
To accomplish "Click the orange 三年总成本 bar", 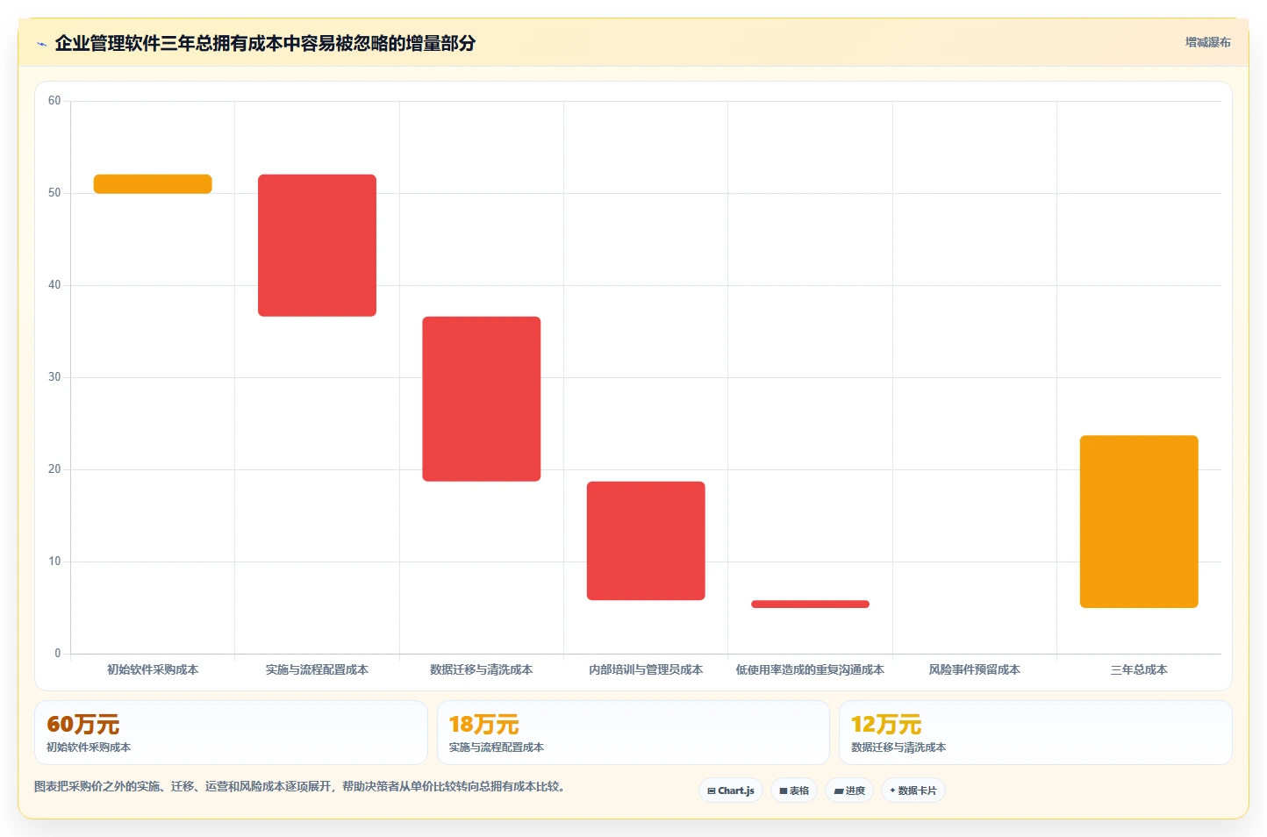I will 1139,522.
